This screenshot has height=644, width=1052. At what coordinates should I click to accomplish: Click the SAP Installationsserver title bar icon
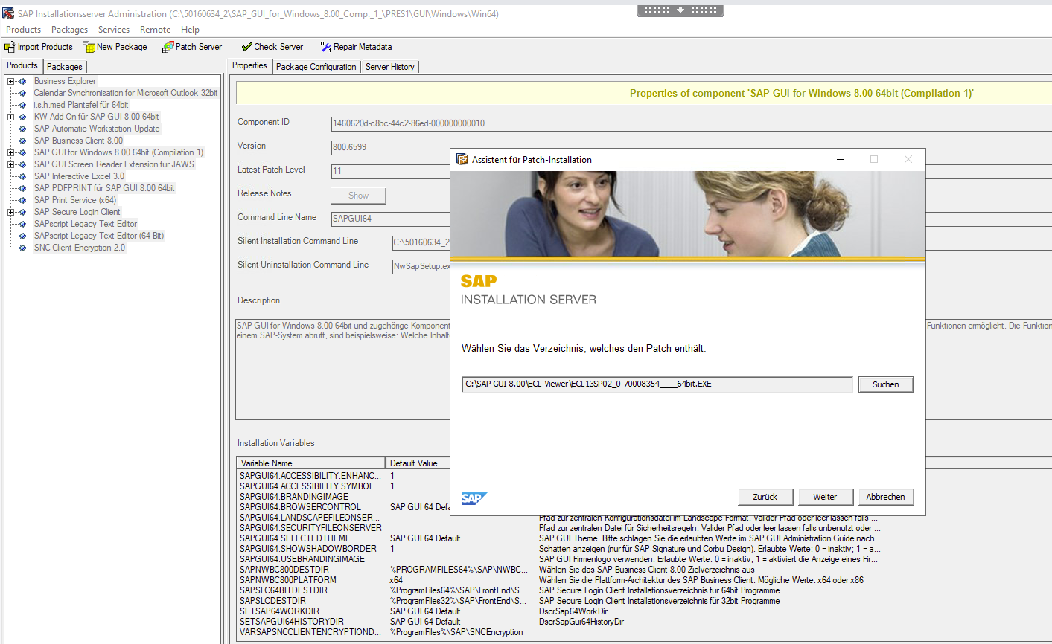(8, 13)
